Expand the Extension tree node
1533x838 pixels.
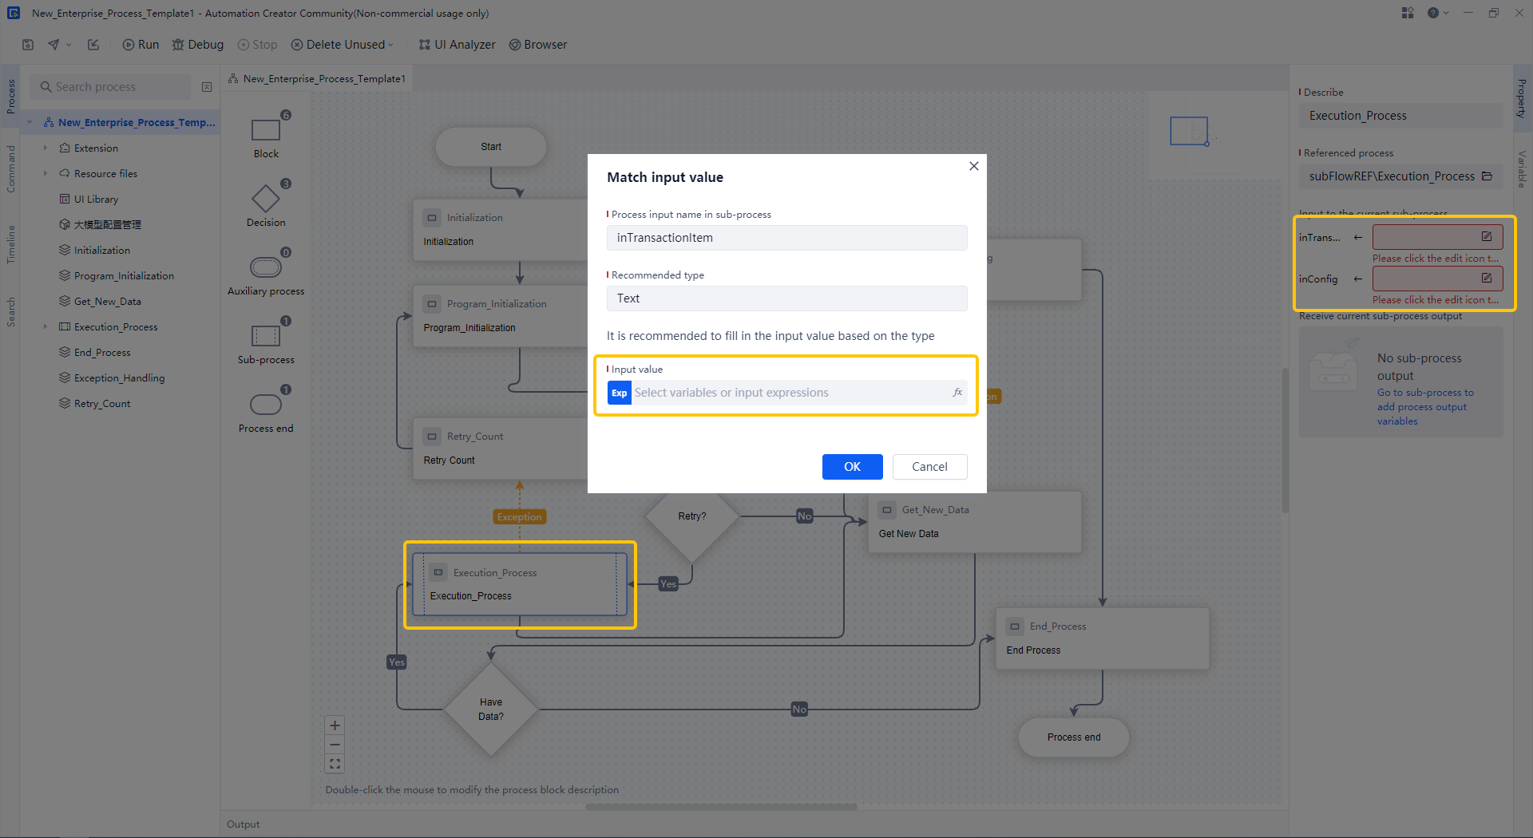click(46, 148)
